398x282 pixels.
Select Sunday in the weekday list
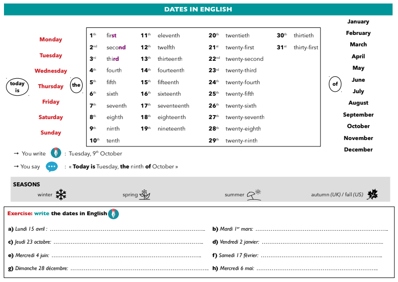coord(51,133)
